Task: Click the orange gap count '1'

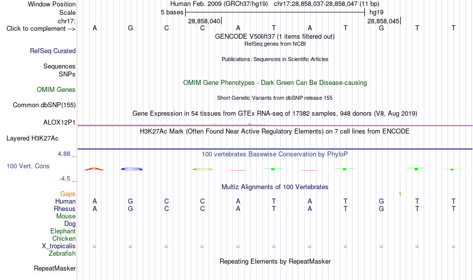Action: pos(400,194)
